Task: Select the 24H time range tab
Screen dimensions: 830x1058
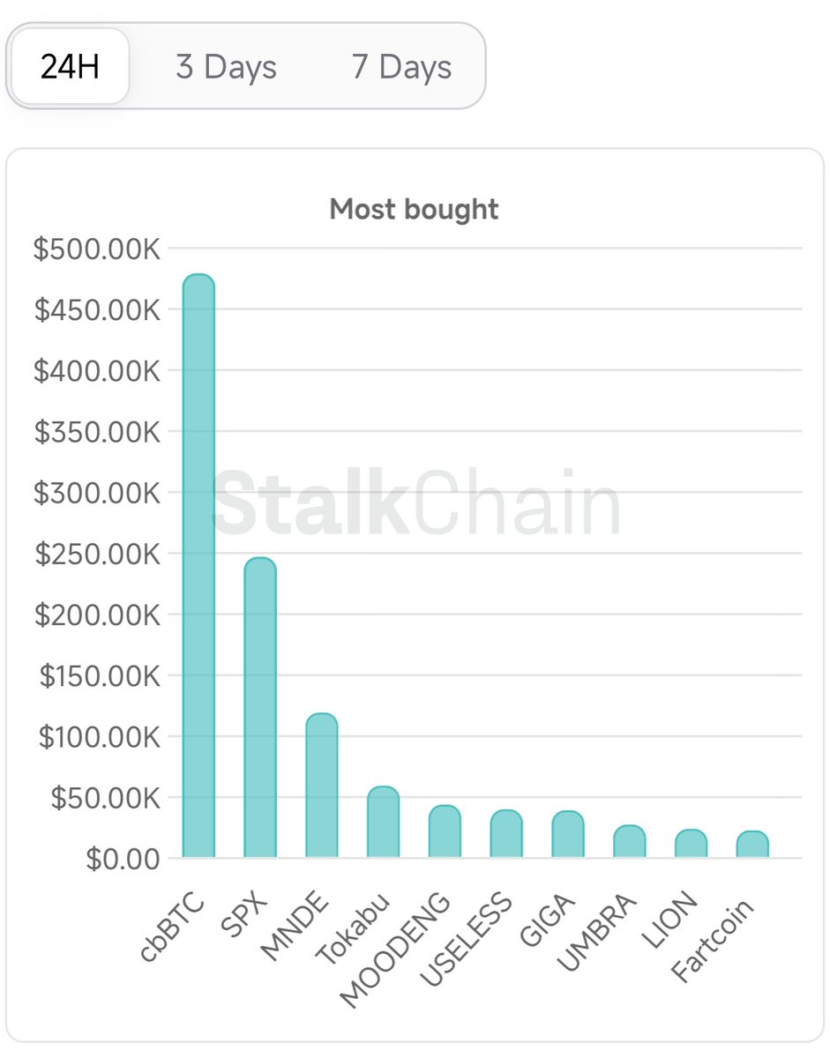Action: [70, 67]
